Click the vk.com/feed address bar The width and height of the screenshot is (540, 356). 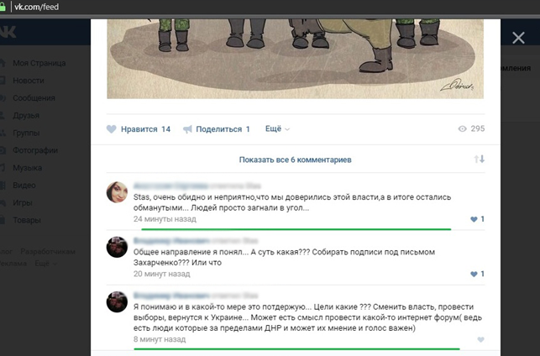coord(36,7)
